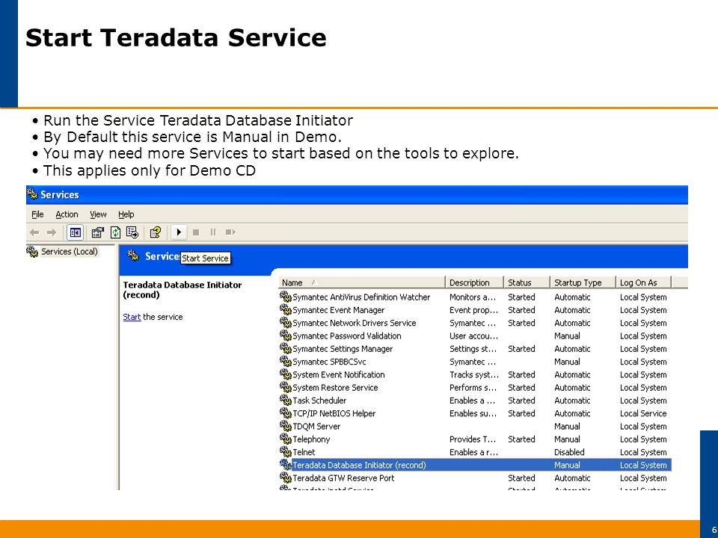Select the TDQM Server name

(x=316, y=427)
